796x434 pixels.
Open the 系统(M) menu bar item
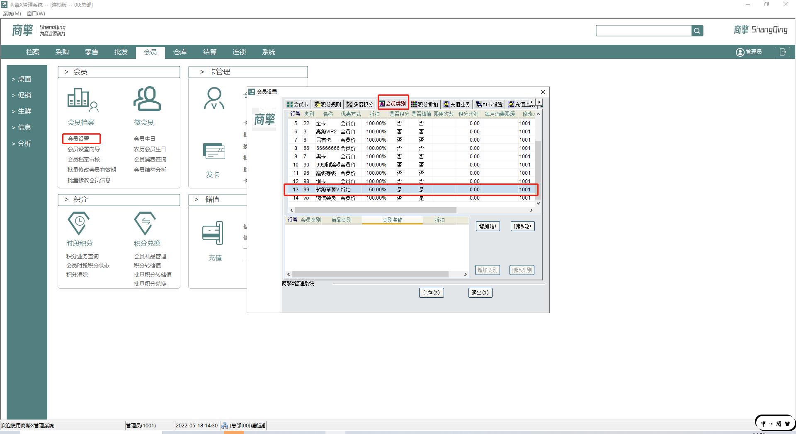pos(12,14)
